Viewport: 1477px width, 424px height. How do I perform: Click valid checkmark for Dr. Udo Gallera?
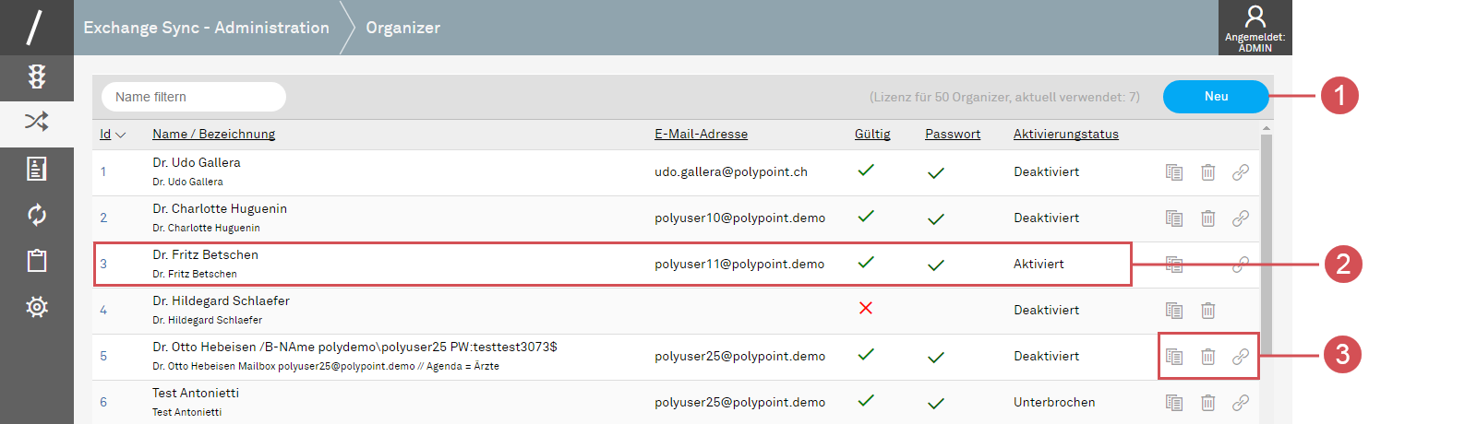pyautogui.click(x=866, y=171)
